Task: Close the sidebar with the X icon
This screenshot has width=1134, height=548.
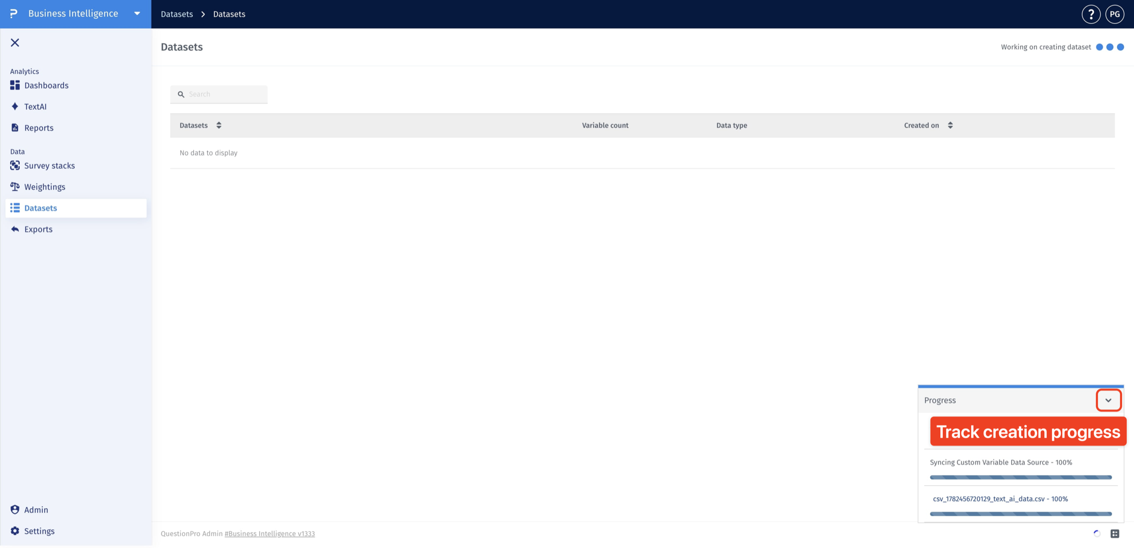Action: click(x=15, y=43)
